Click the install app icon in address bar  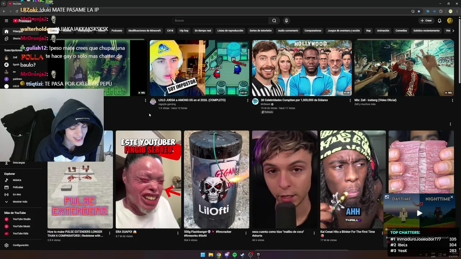pos(413,11)
